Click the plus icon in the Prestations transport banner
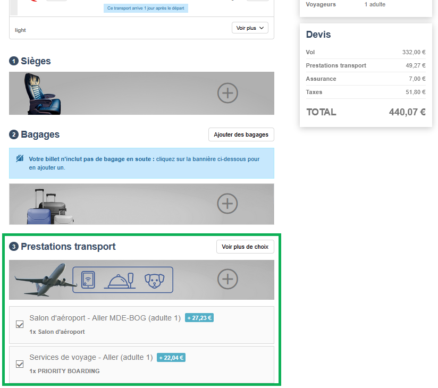Image resolution: width=438 pixels, height=388 pixels. click(228, 279)
